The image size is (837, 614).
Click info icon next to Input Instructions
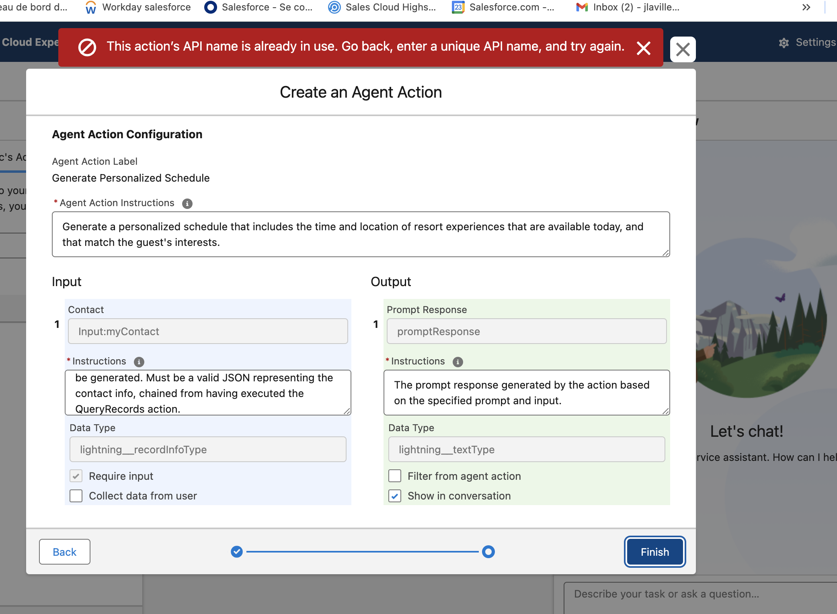click(139, 362)
